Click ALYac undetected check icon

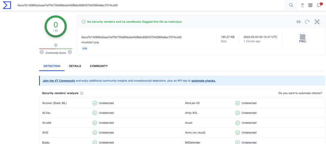pos(95,113)
